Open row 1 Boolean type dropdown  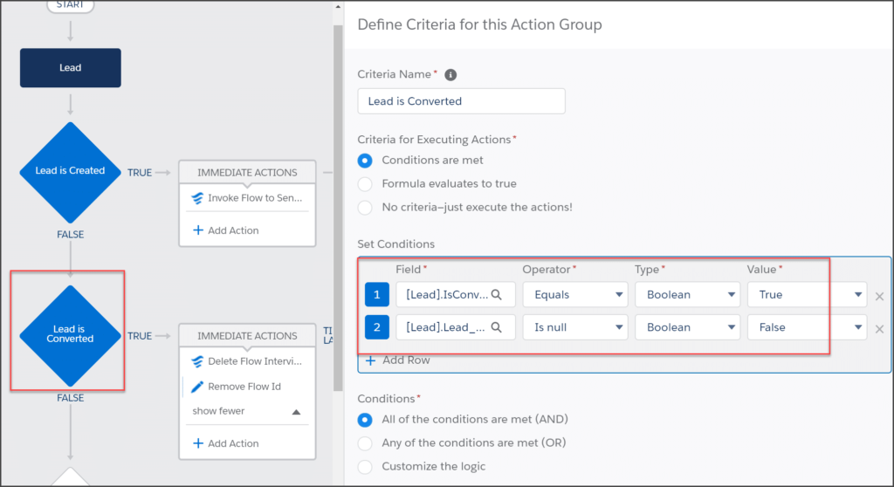688,294
